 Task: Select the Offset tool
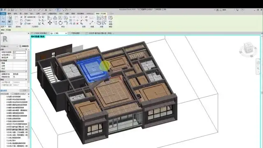55,18
